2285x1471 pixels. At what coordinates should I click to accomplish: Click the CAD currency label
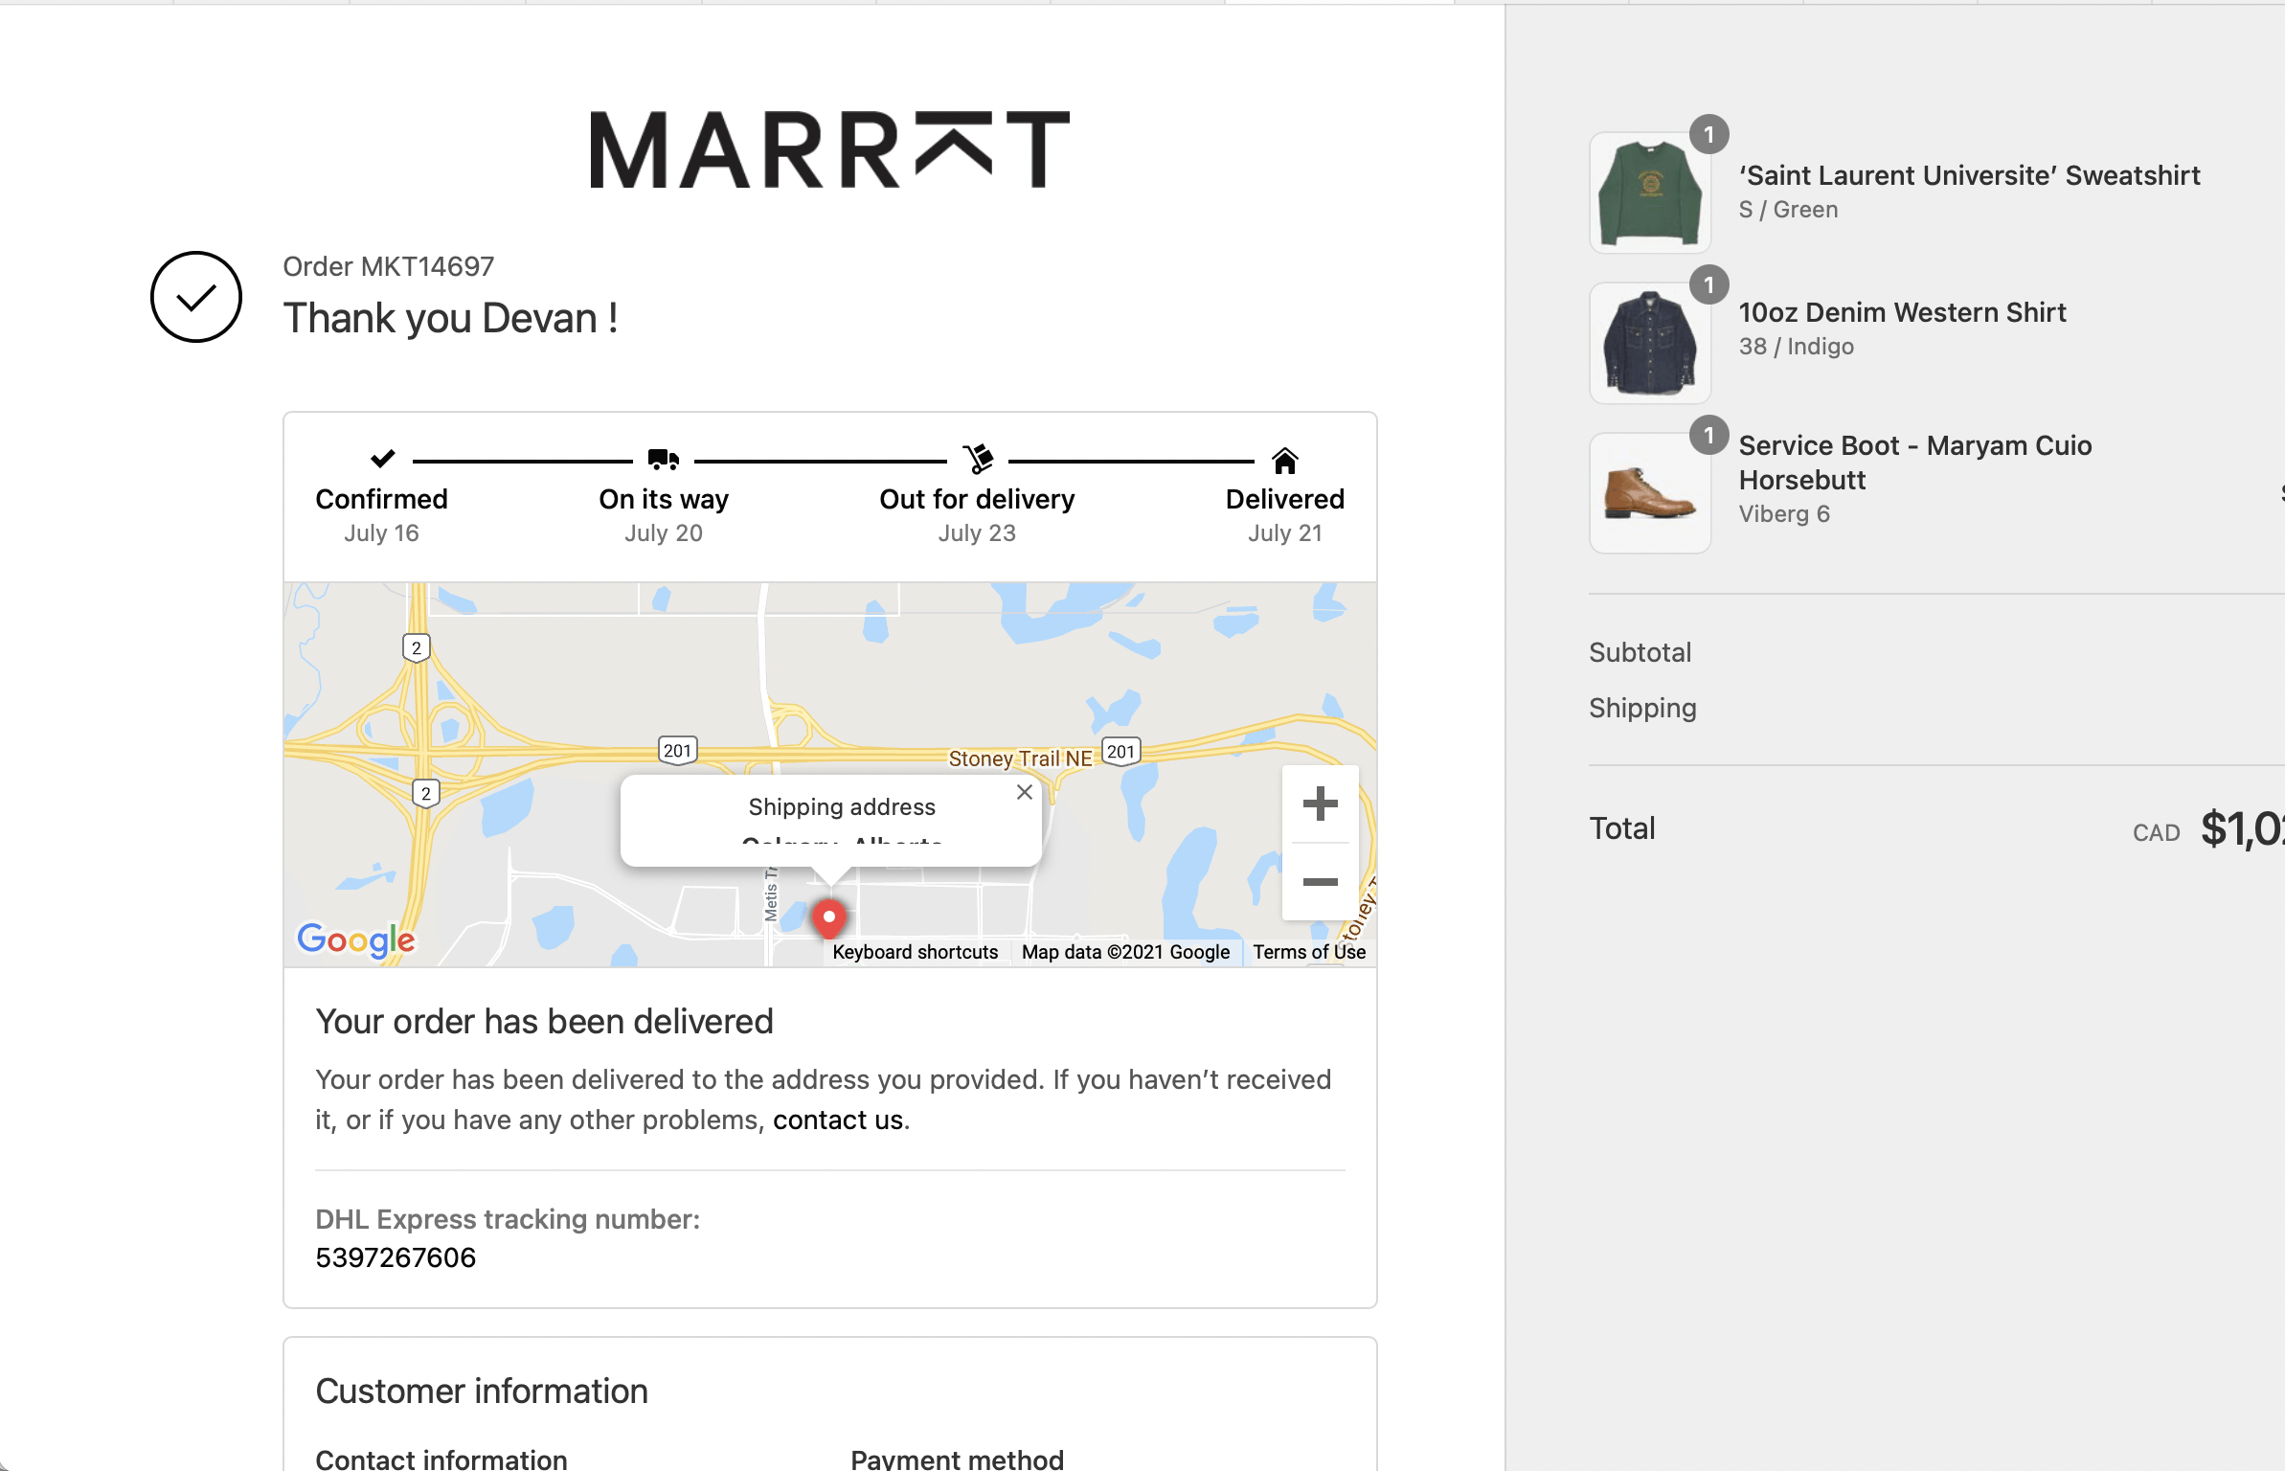tap(2156, 833)
